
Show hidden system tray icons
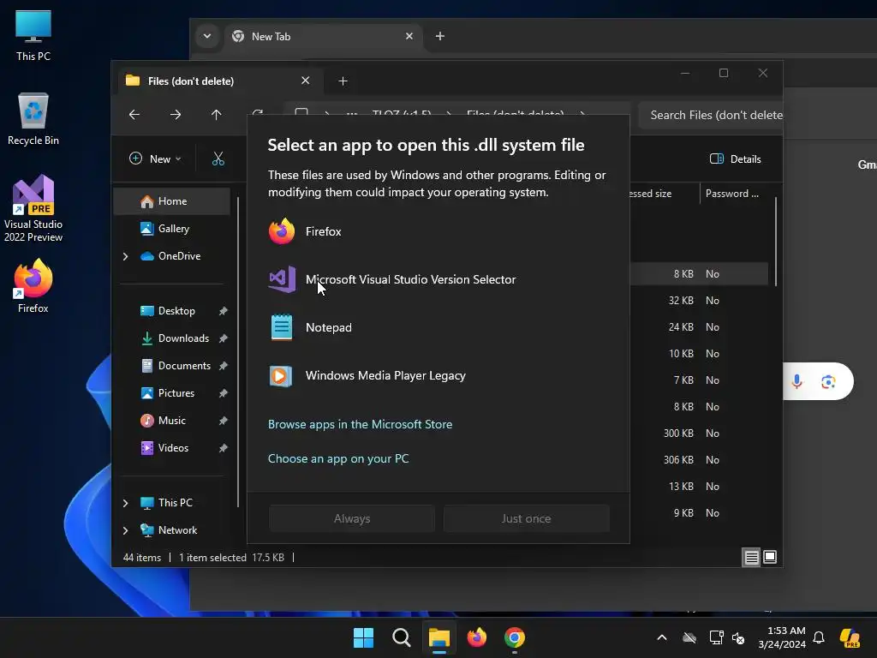[x=662, y=637]
